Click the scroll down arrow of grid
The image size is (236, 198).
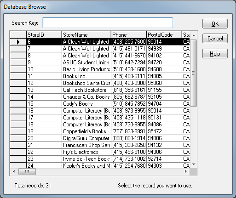(194, 164)
